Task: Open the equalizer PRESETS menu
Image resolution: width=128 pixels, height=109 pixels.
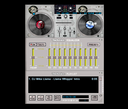Action: [x=94, y=45]
